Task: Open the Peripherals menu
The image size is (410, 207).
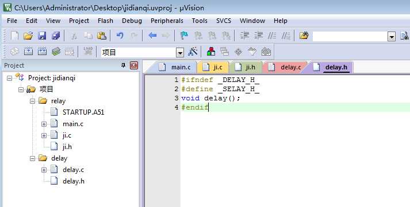Action: tap(167, 21)
